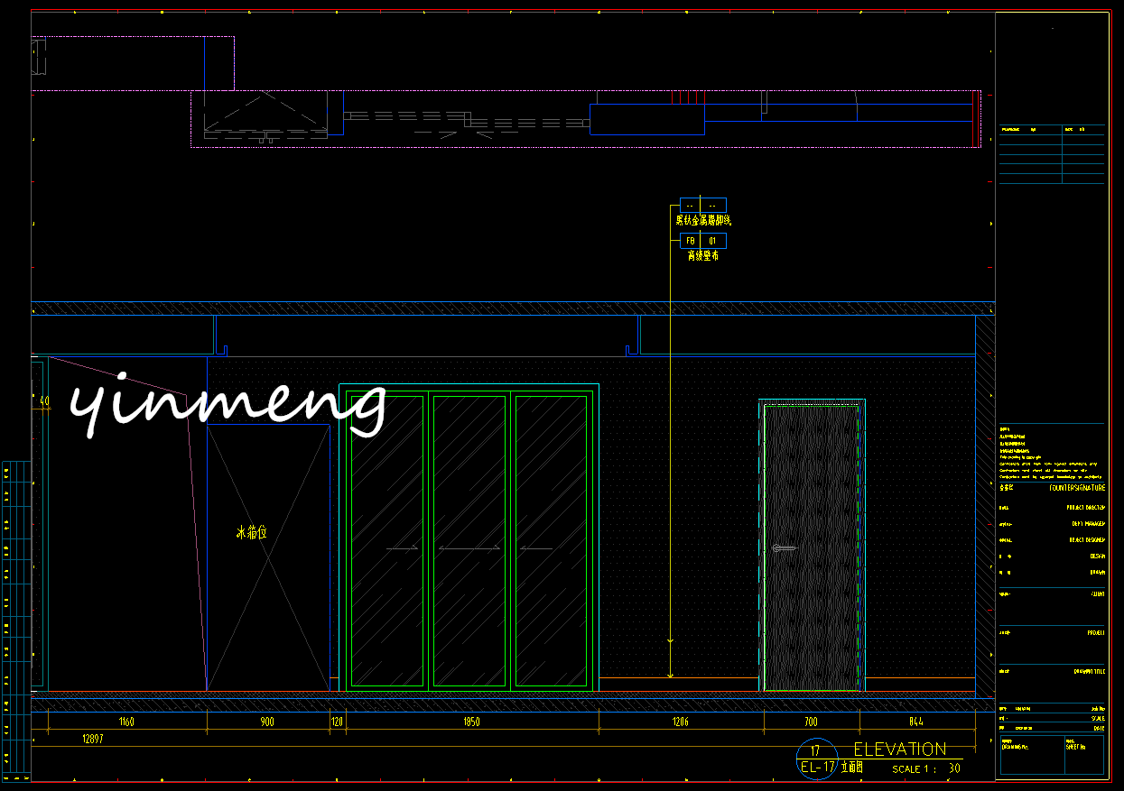
Task: Click the triangular vent symbol in the ceiling section
Action: click(265, 115)
